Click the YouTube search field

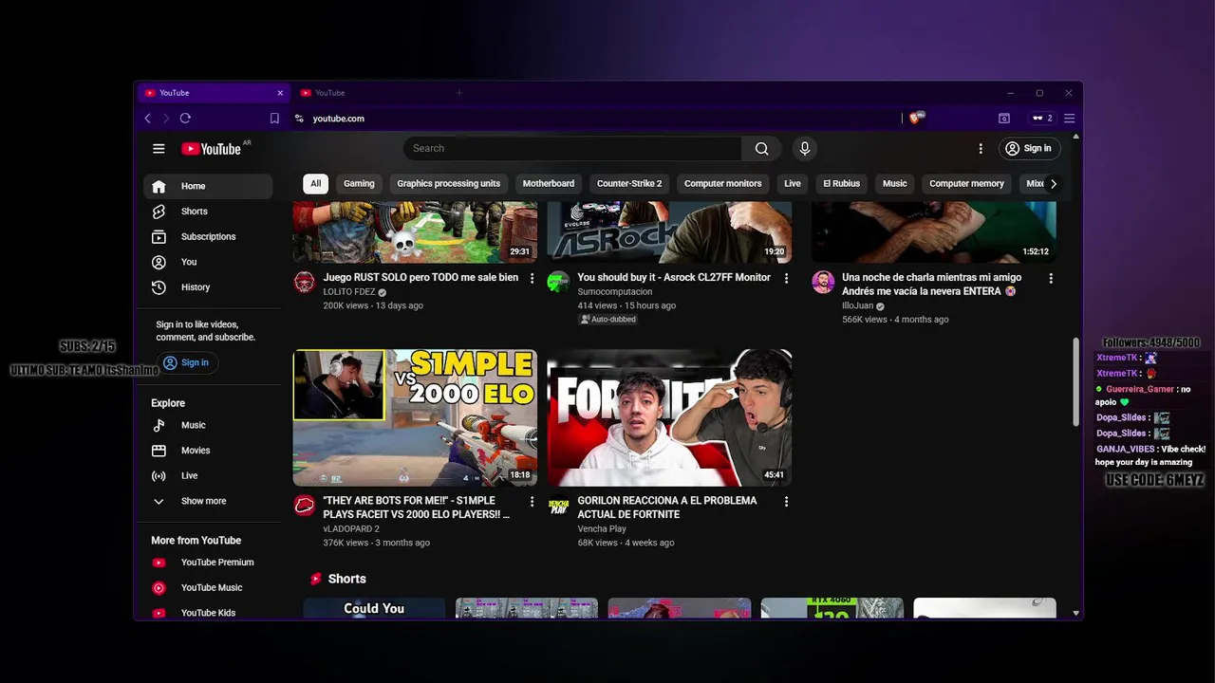coord(572,149)
